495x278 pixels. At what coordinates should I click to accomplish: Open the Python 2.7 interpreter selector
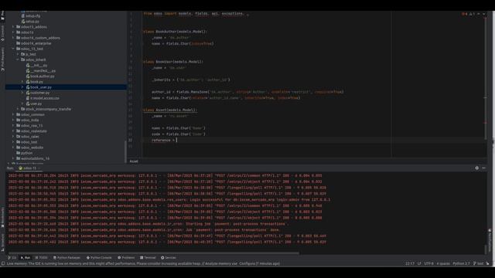click(x=461, y=263)
